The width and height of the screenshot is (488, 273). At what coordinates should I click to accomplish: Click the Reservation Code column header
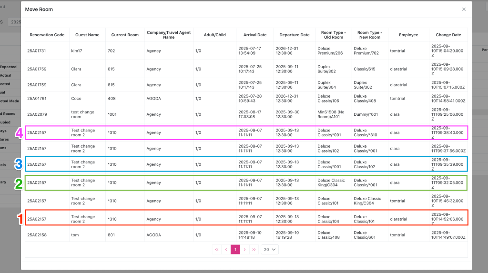(47, 35)
